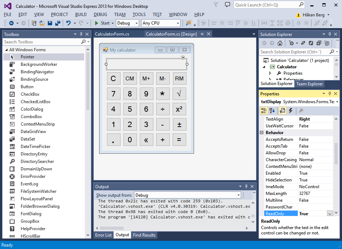Click the New Project toolbar icon
Screen dimensions: 342x249
pos(34,23)
